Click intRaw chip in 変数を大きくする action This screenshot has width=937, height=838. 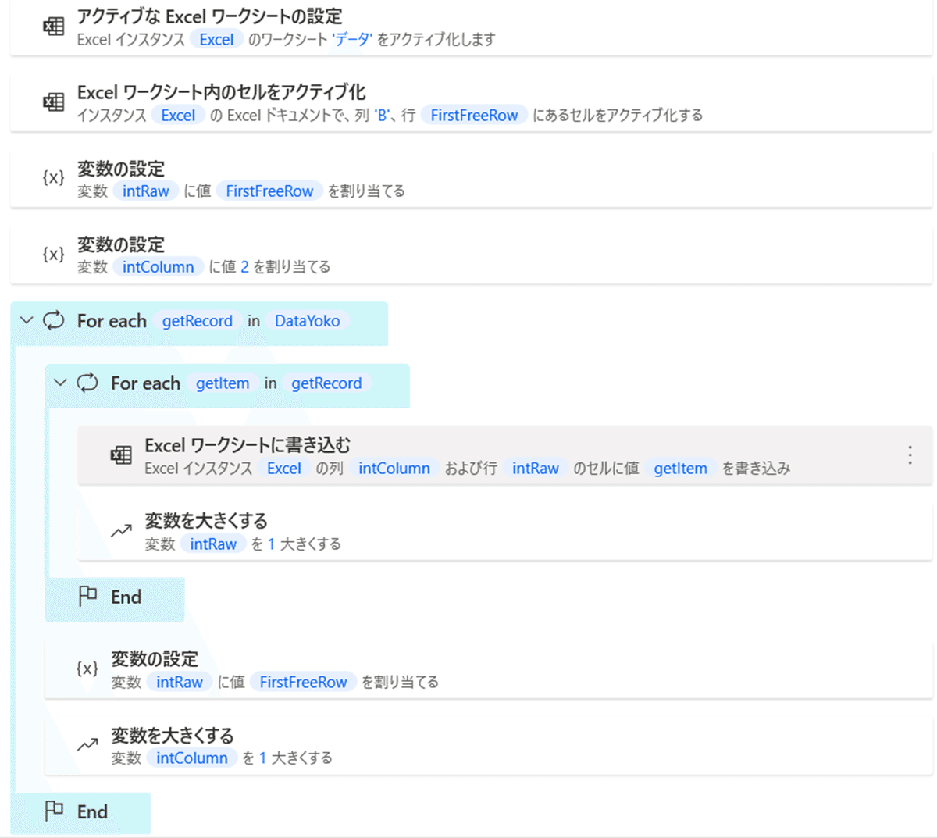[213, 544]
